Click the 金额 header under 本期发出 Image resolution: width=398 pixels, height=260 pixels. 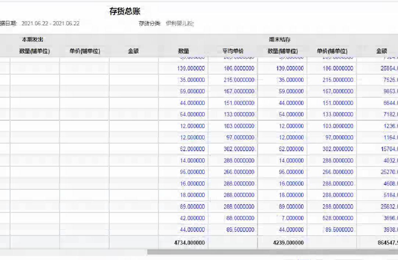coord(133,51)
